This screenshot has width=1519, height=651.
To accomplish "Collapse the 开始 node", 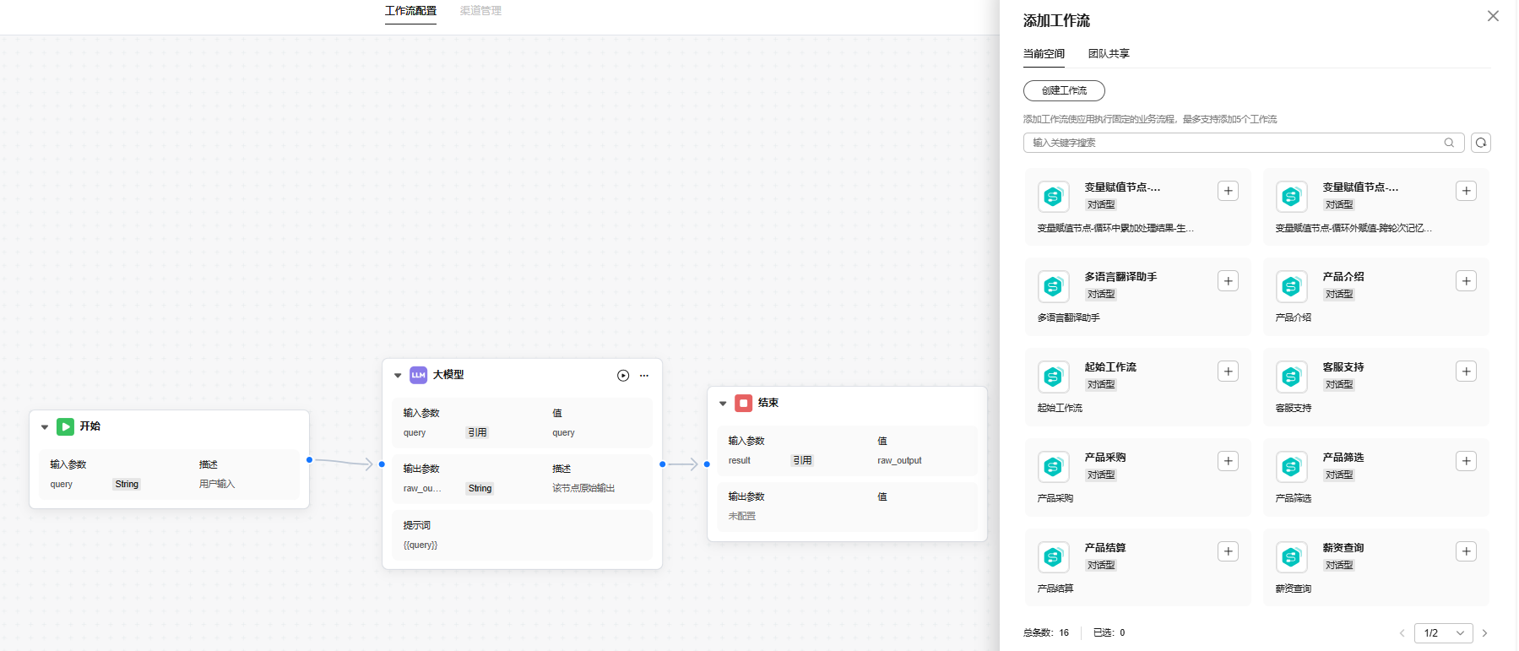I will pos(45,427).
